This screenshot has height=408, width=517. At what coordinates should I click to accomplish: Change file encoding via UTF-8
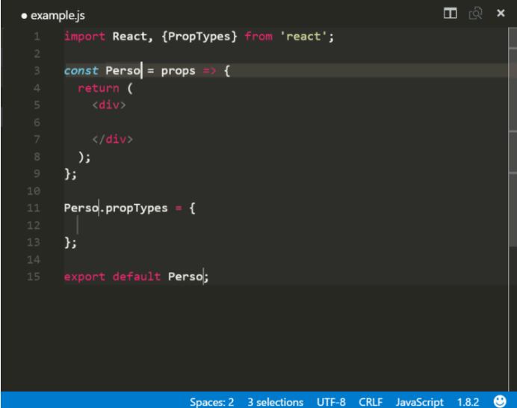click(x=331, y=402)
